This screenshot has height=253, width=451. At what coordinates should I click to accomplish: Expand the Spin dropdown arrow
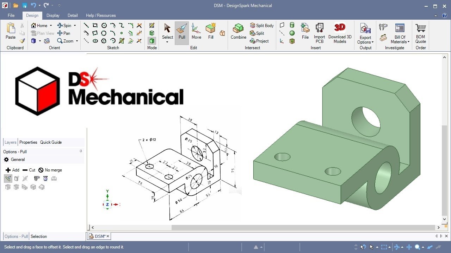pyautogui.click(x=75, y=25)
